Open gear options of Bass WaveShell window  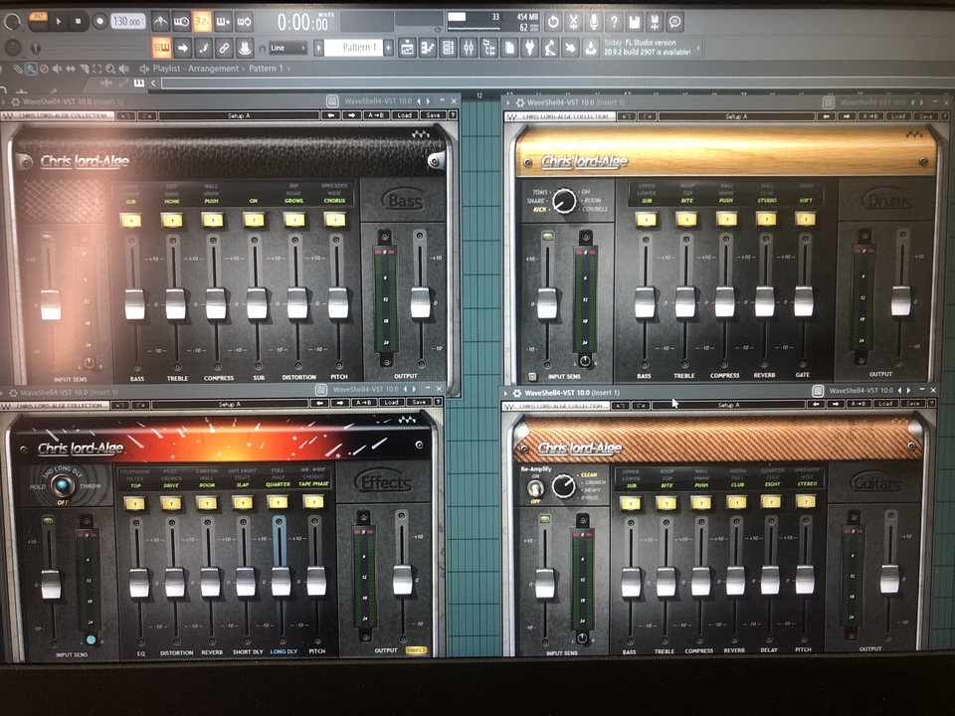[x=16, y=101]
